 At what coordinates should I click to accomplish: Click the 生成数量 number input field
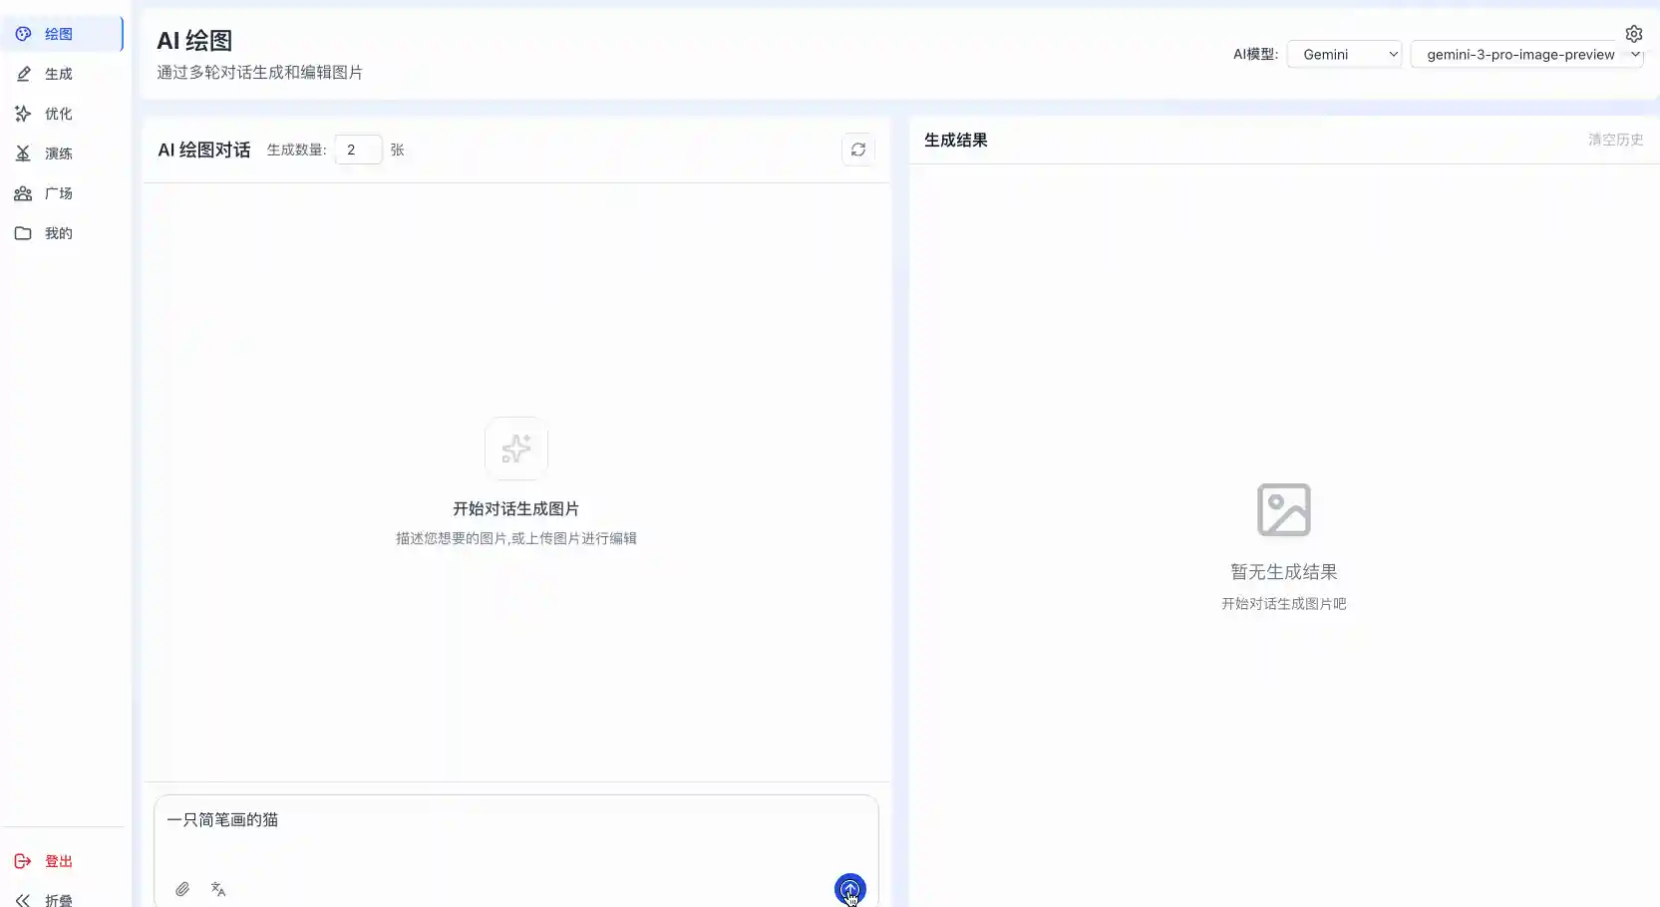click(358, 150)
